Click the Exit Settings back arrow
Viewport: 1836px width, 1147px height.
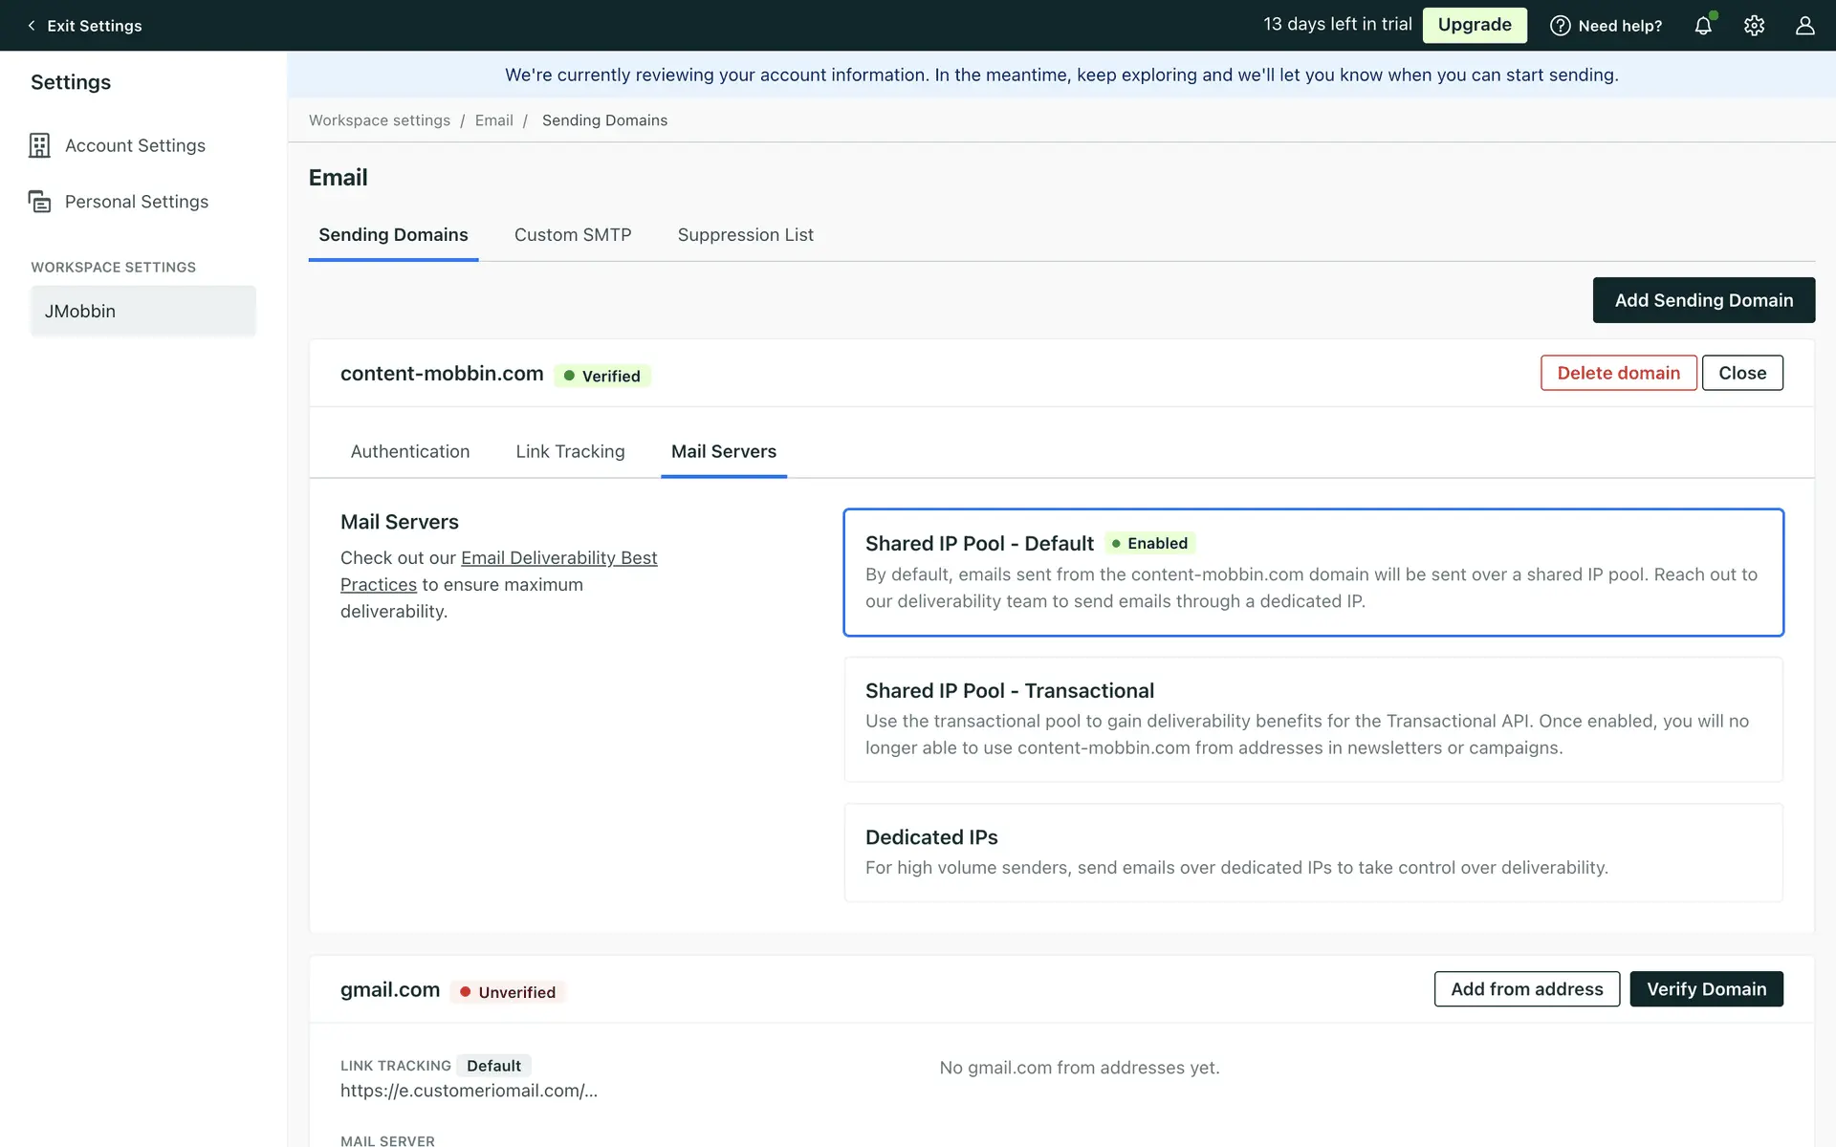point(32,26)
